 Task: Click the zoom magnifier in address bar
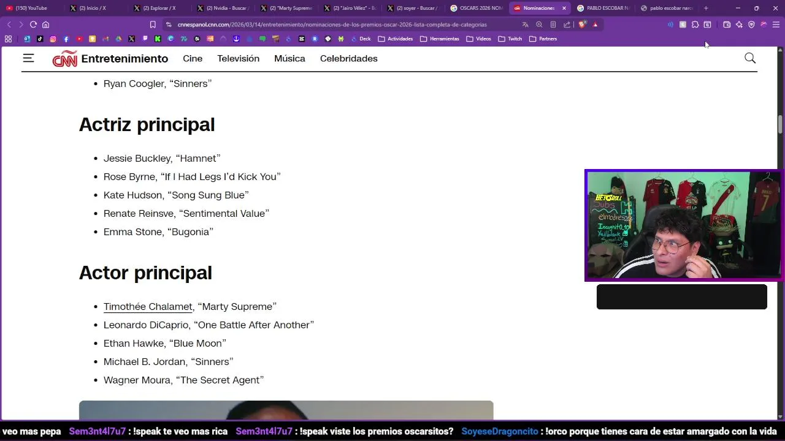[539, 24]
